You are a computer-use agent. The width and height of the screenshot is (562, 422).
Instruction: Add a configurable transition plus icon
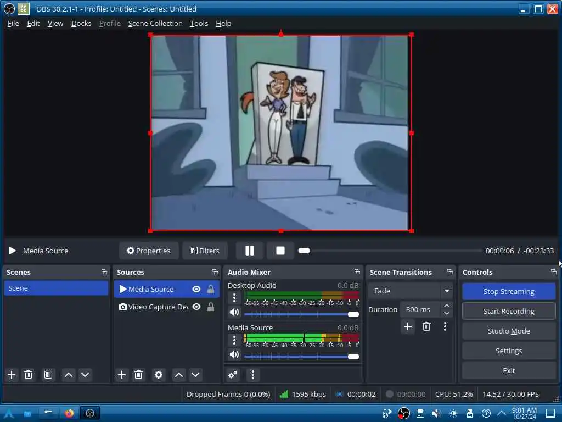click(x=408, y=326)
